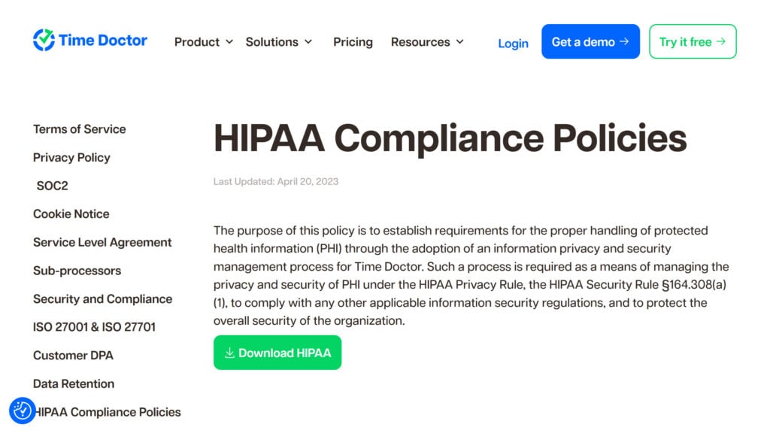Click the Login link
The height and width of the screenshot is (433, 770).
click(513, 43)
